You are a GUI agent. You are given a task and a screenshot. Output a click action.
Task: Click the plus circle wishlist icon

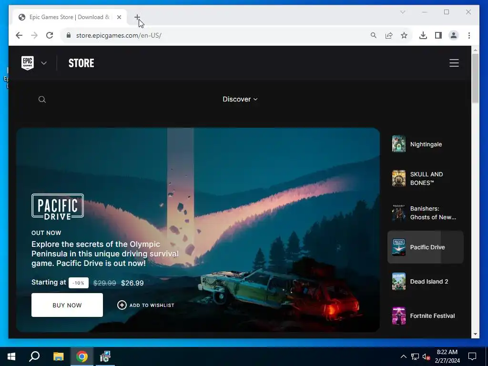click(x=122, y=305)
